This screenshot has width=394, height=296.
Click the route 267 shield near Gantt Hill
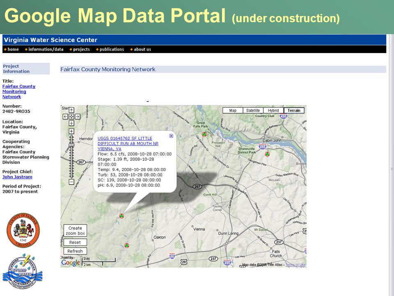coord(197,187)
